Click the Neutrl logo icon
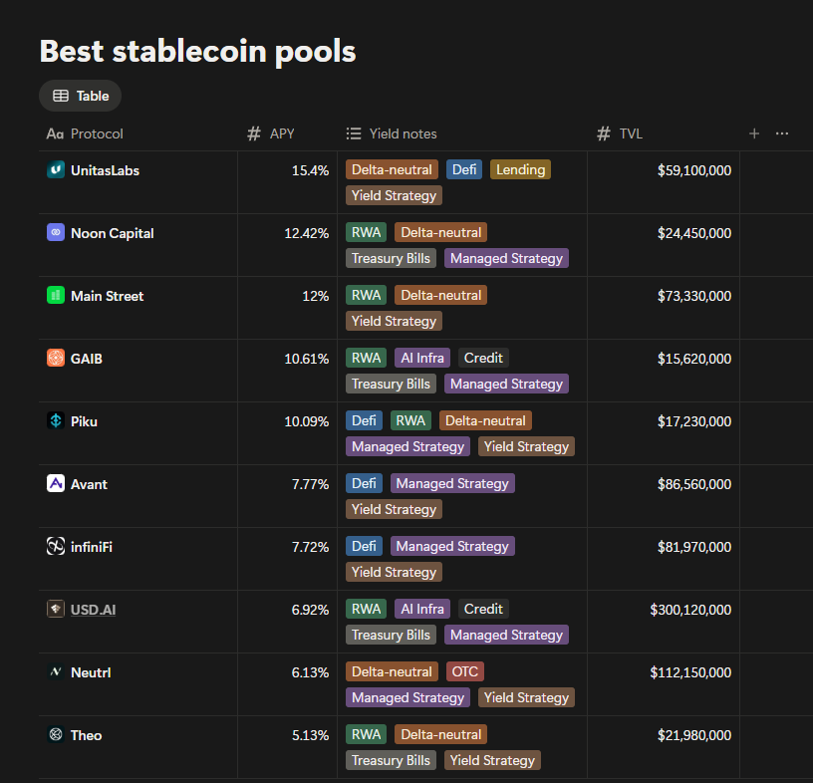 click(56, 672)
